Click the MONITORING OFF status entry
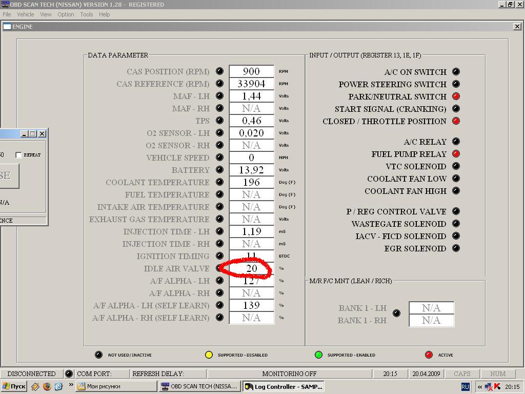The image size is (525, 394). click(x=289, y=373)
